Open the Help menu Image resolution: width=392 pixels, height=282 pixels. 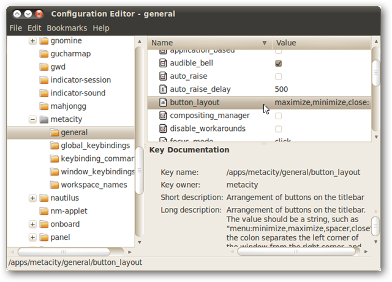pos(101,28)
